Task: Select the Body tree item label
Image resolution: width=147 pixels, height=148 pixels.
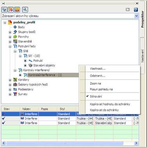Action: pyautogui.click(x=21, y=27)
